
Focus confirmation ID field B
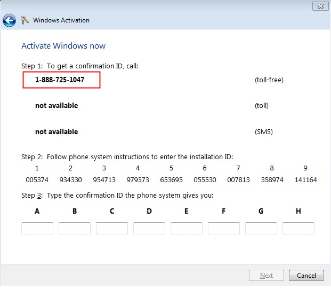75,228
